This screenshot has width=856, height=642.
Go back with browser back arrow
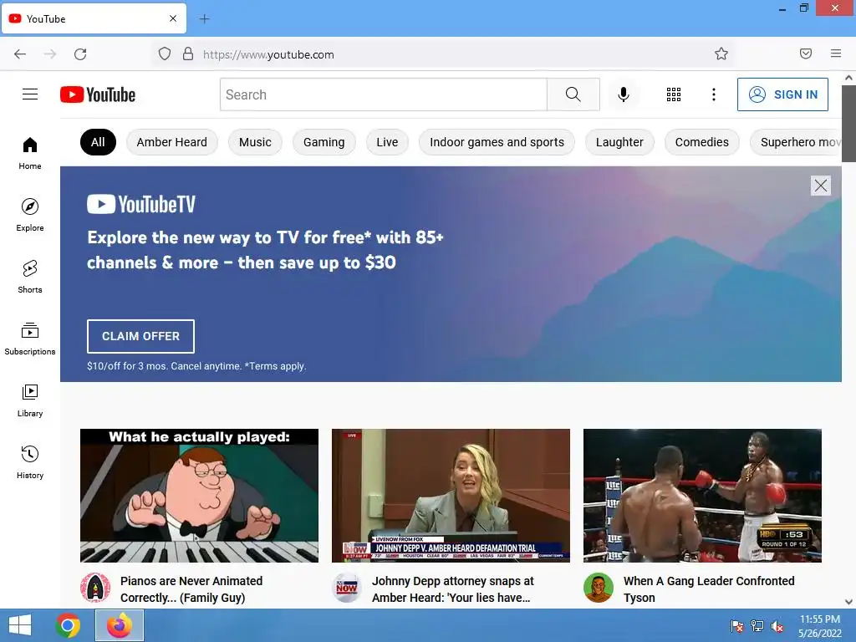[20, 54]
